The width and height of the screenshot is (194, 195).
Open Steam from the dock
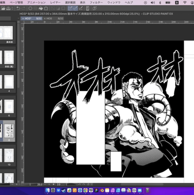[x=64, y=190]
